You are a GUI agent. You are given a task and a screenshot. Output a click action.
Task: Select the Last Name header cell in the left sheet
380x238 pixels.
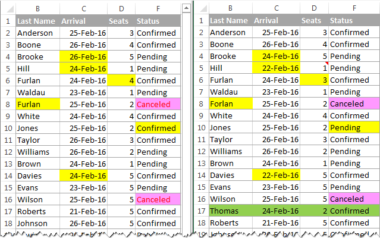[38, 21]
